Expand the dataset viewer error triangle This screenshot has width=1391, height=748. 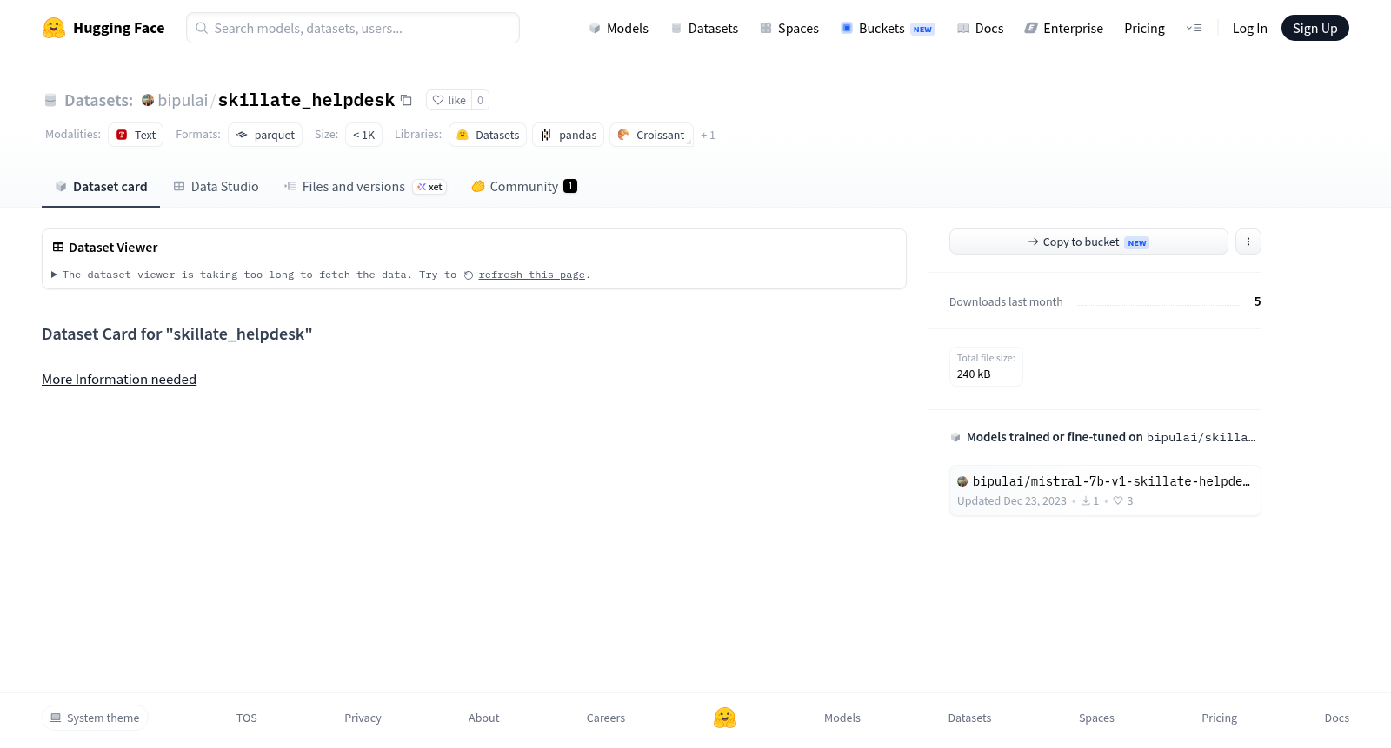click(54, 275)
